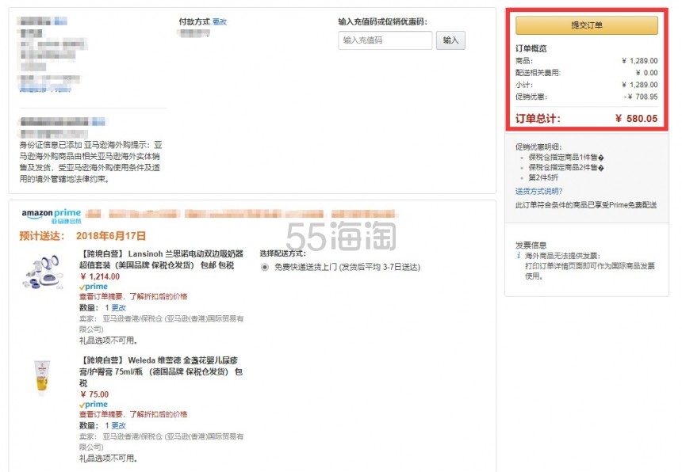Click the Prime免费配送 eligibility notice
Screen dimensions: 682x472
click(x=586, y=205)
